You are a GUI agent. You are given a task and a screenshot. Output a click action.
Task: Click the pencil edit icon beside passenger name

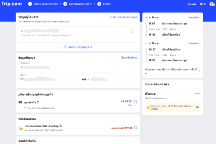coord(22,31)
